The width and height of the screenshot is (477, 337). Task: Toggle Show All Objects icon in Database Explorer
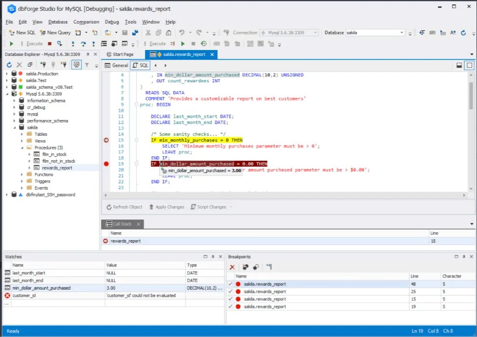[x=77, y=65]
